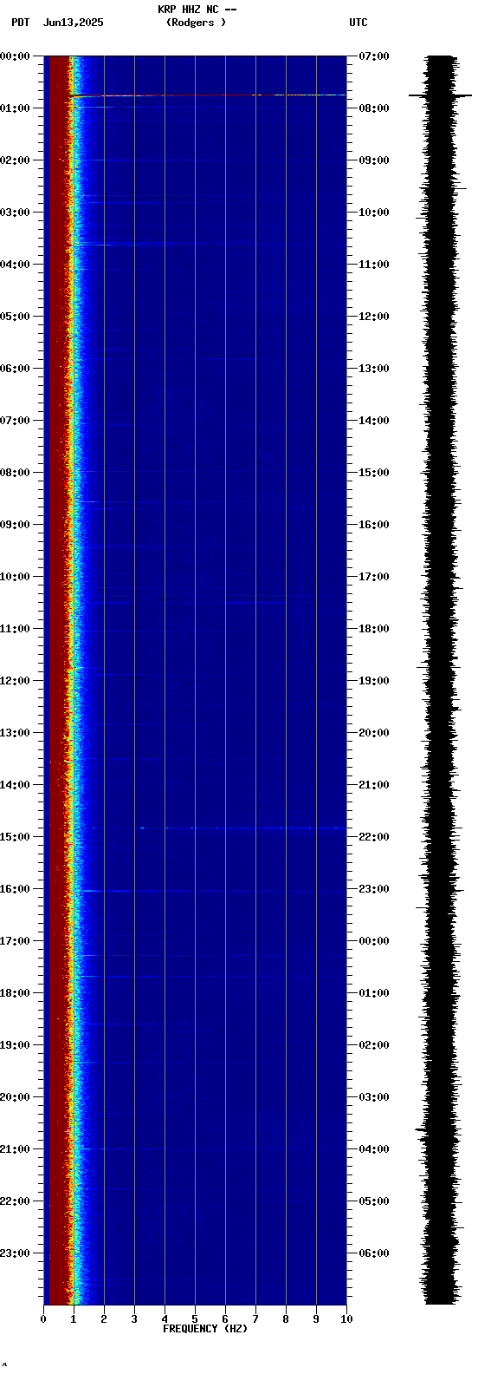Click the '14:00' UTC axis time label
The width and height of the screenshot is (478, 1374).
click(x=374, y=421)
